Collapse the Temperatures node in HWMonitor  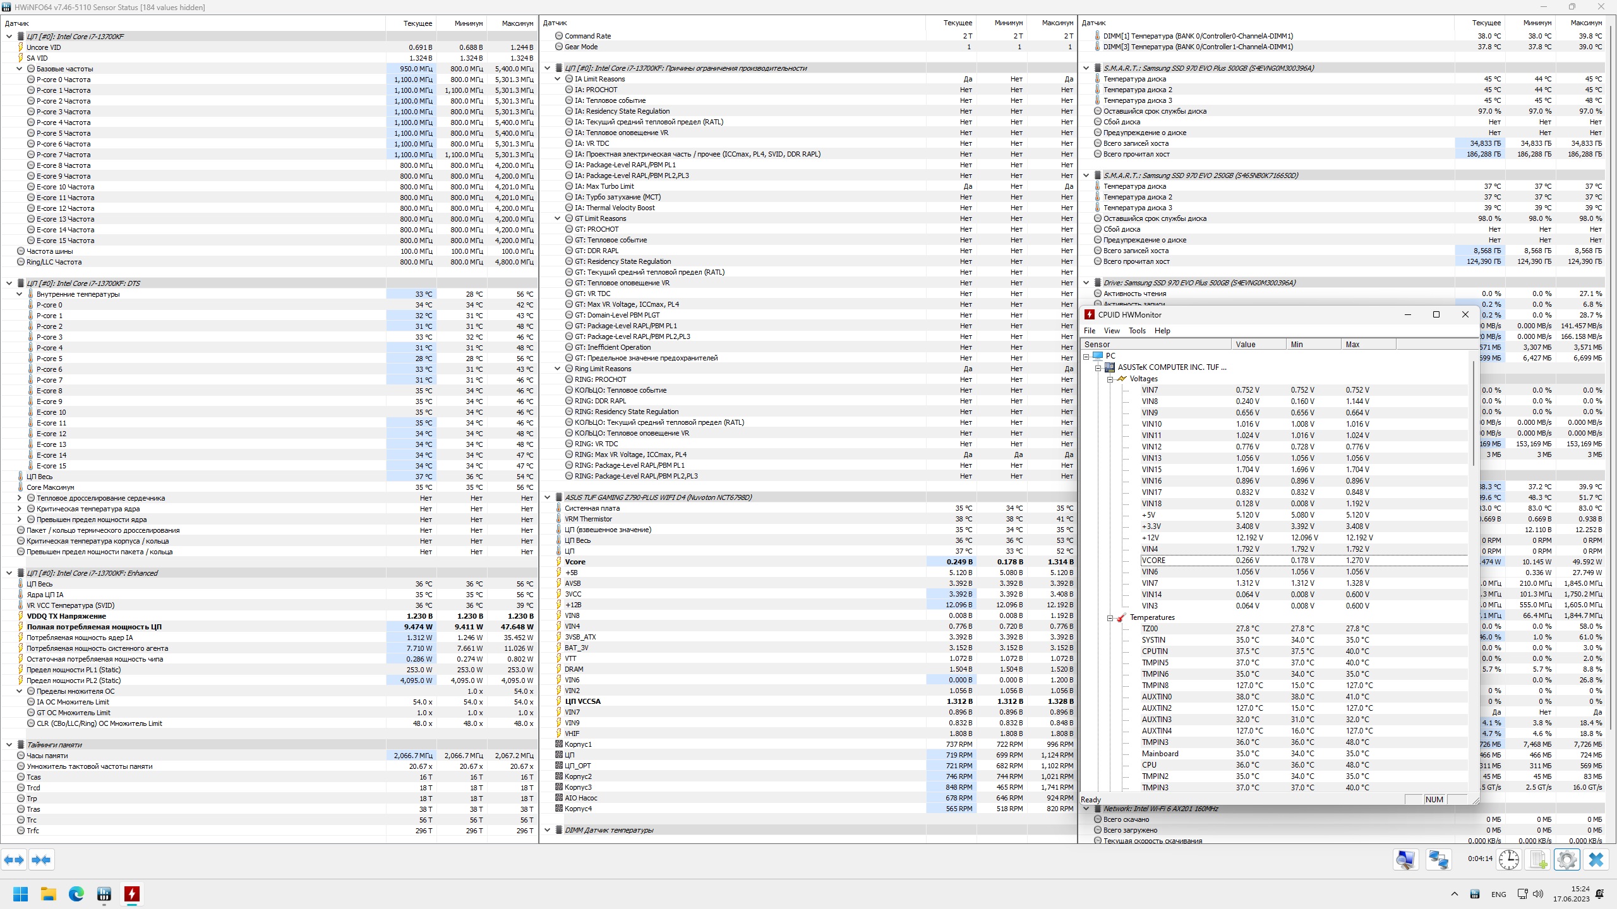[x=1110, y=617]
